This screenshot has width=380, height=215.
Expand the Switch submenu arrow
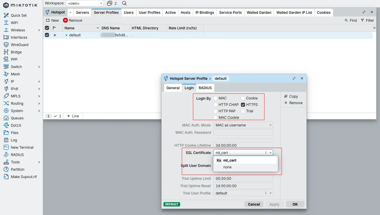39,67
